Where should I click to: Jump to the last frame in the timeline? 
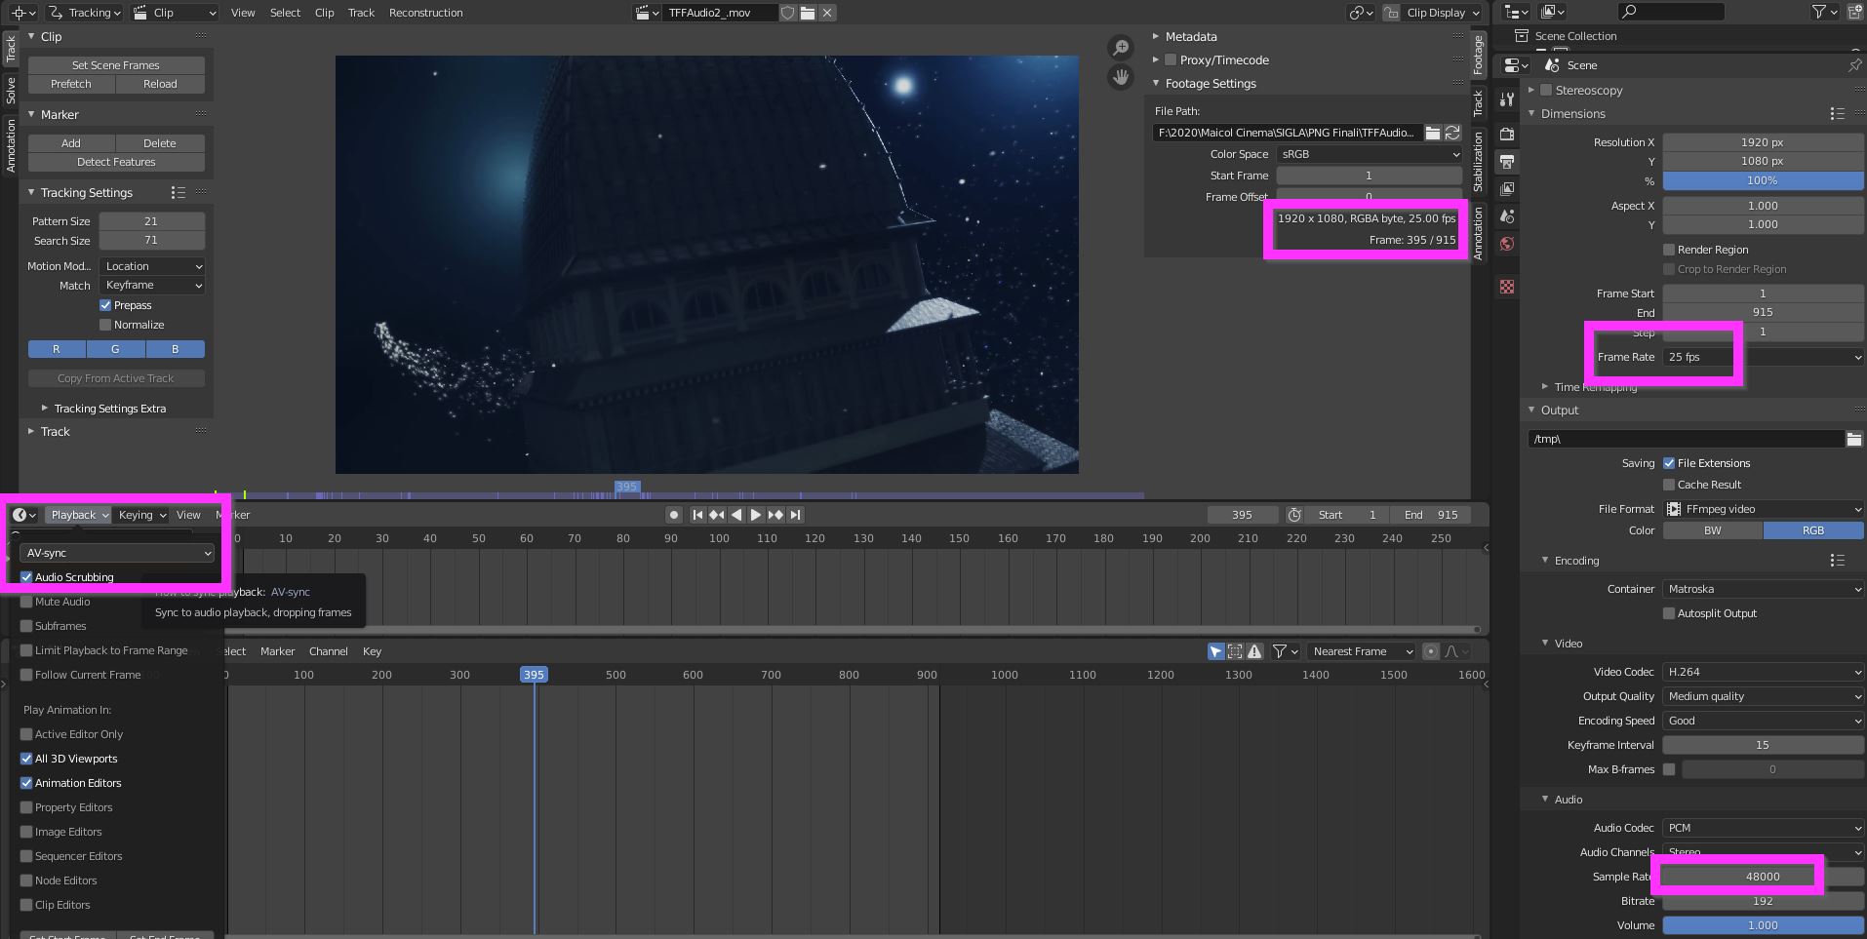795,515
